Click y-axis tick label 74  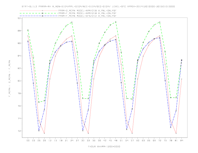19,118
